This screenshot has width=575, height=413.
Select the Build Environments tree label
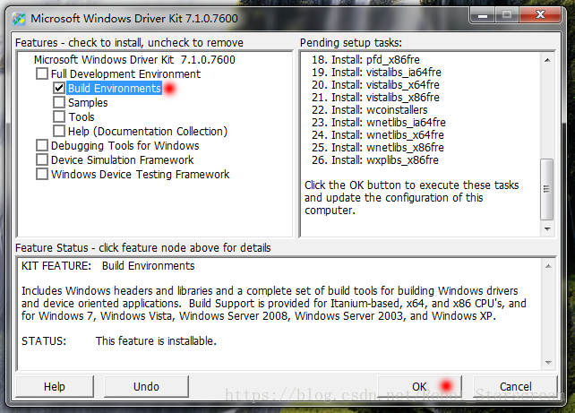[x=115, y=89]
